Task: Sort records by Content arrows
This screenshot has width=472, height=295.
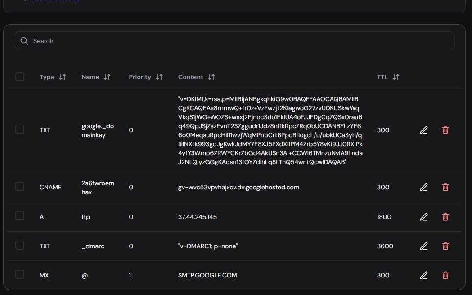Action: point(211,77)
